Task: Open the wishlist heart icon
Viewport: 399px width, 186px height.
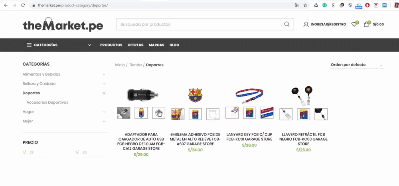Action: coord(354,24)
